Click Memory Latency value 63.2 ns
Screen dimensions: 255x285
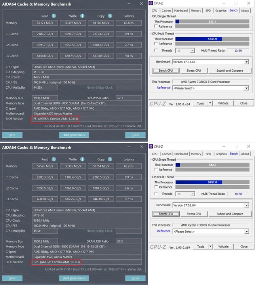point(129,166)
